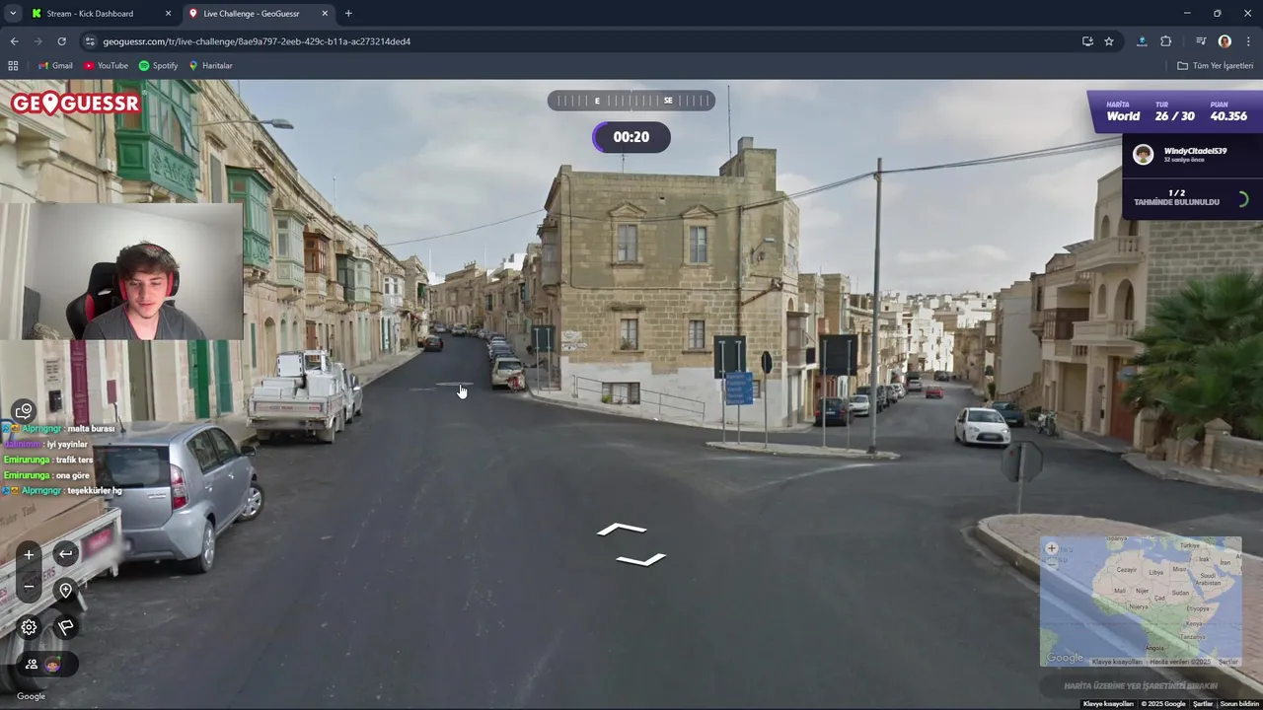Open the tab search dropdown arrow

(x=13, y=14)
